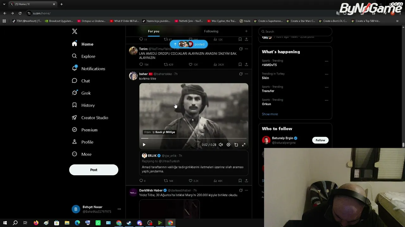Click the X search field
This screenshot has width=405, height=227.
point(295,32)
